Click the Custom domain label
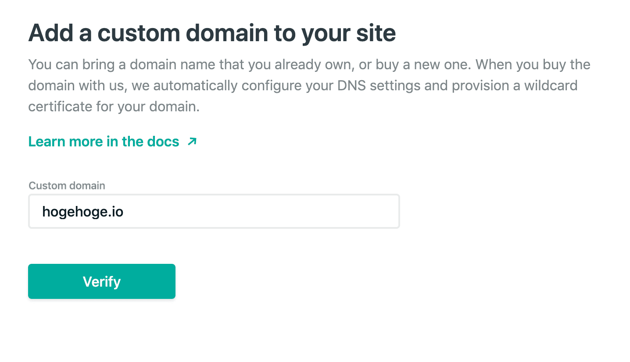Image resolution: width=630 pixels, height=362 pixels. (x=66, y=185)
